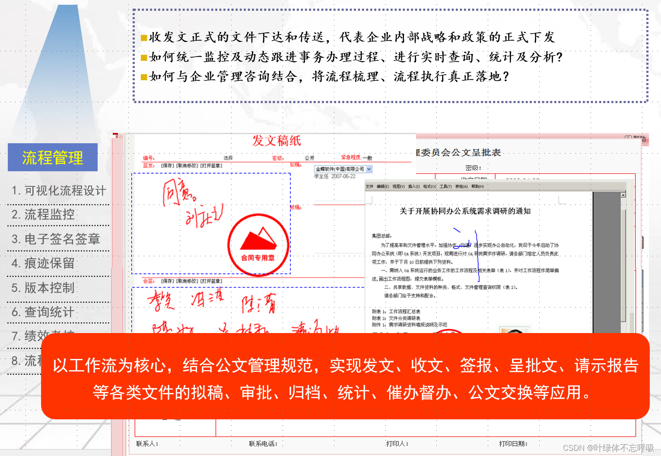Go to sidebar item 3. 电子签名签章
This screenshot has height=456, width=661.
pyautogui.click(x=56, y=239)
